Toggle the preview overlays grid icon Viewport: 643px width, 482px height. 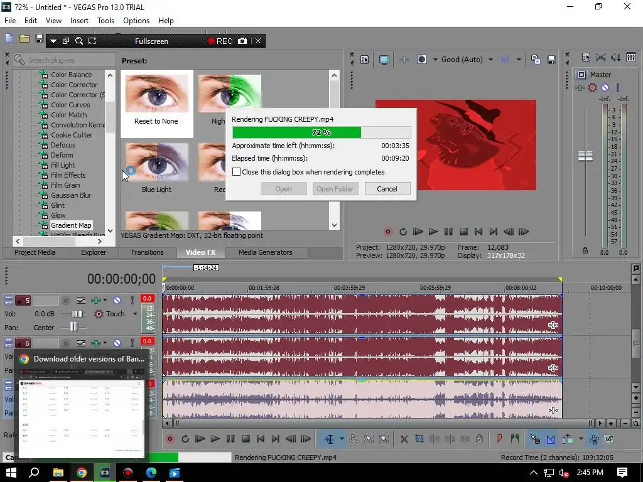coord(505,60)
